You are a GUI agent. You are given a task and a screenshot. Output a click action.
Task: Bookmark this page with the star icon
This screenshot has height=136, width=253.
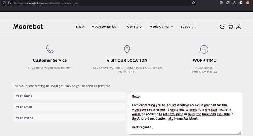click(x=194, y=3)
